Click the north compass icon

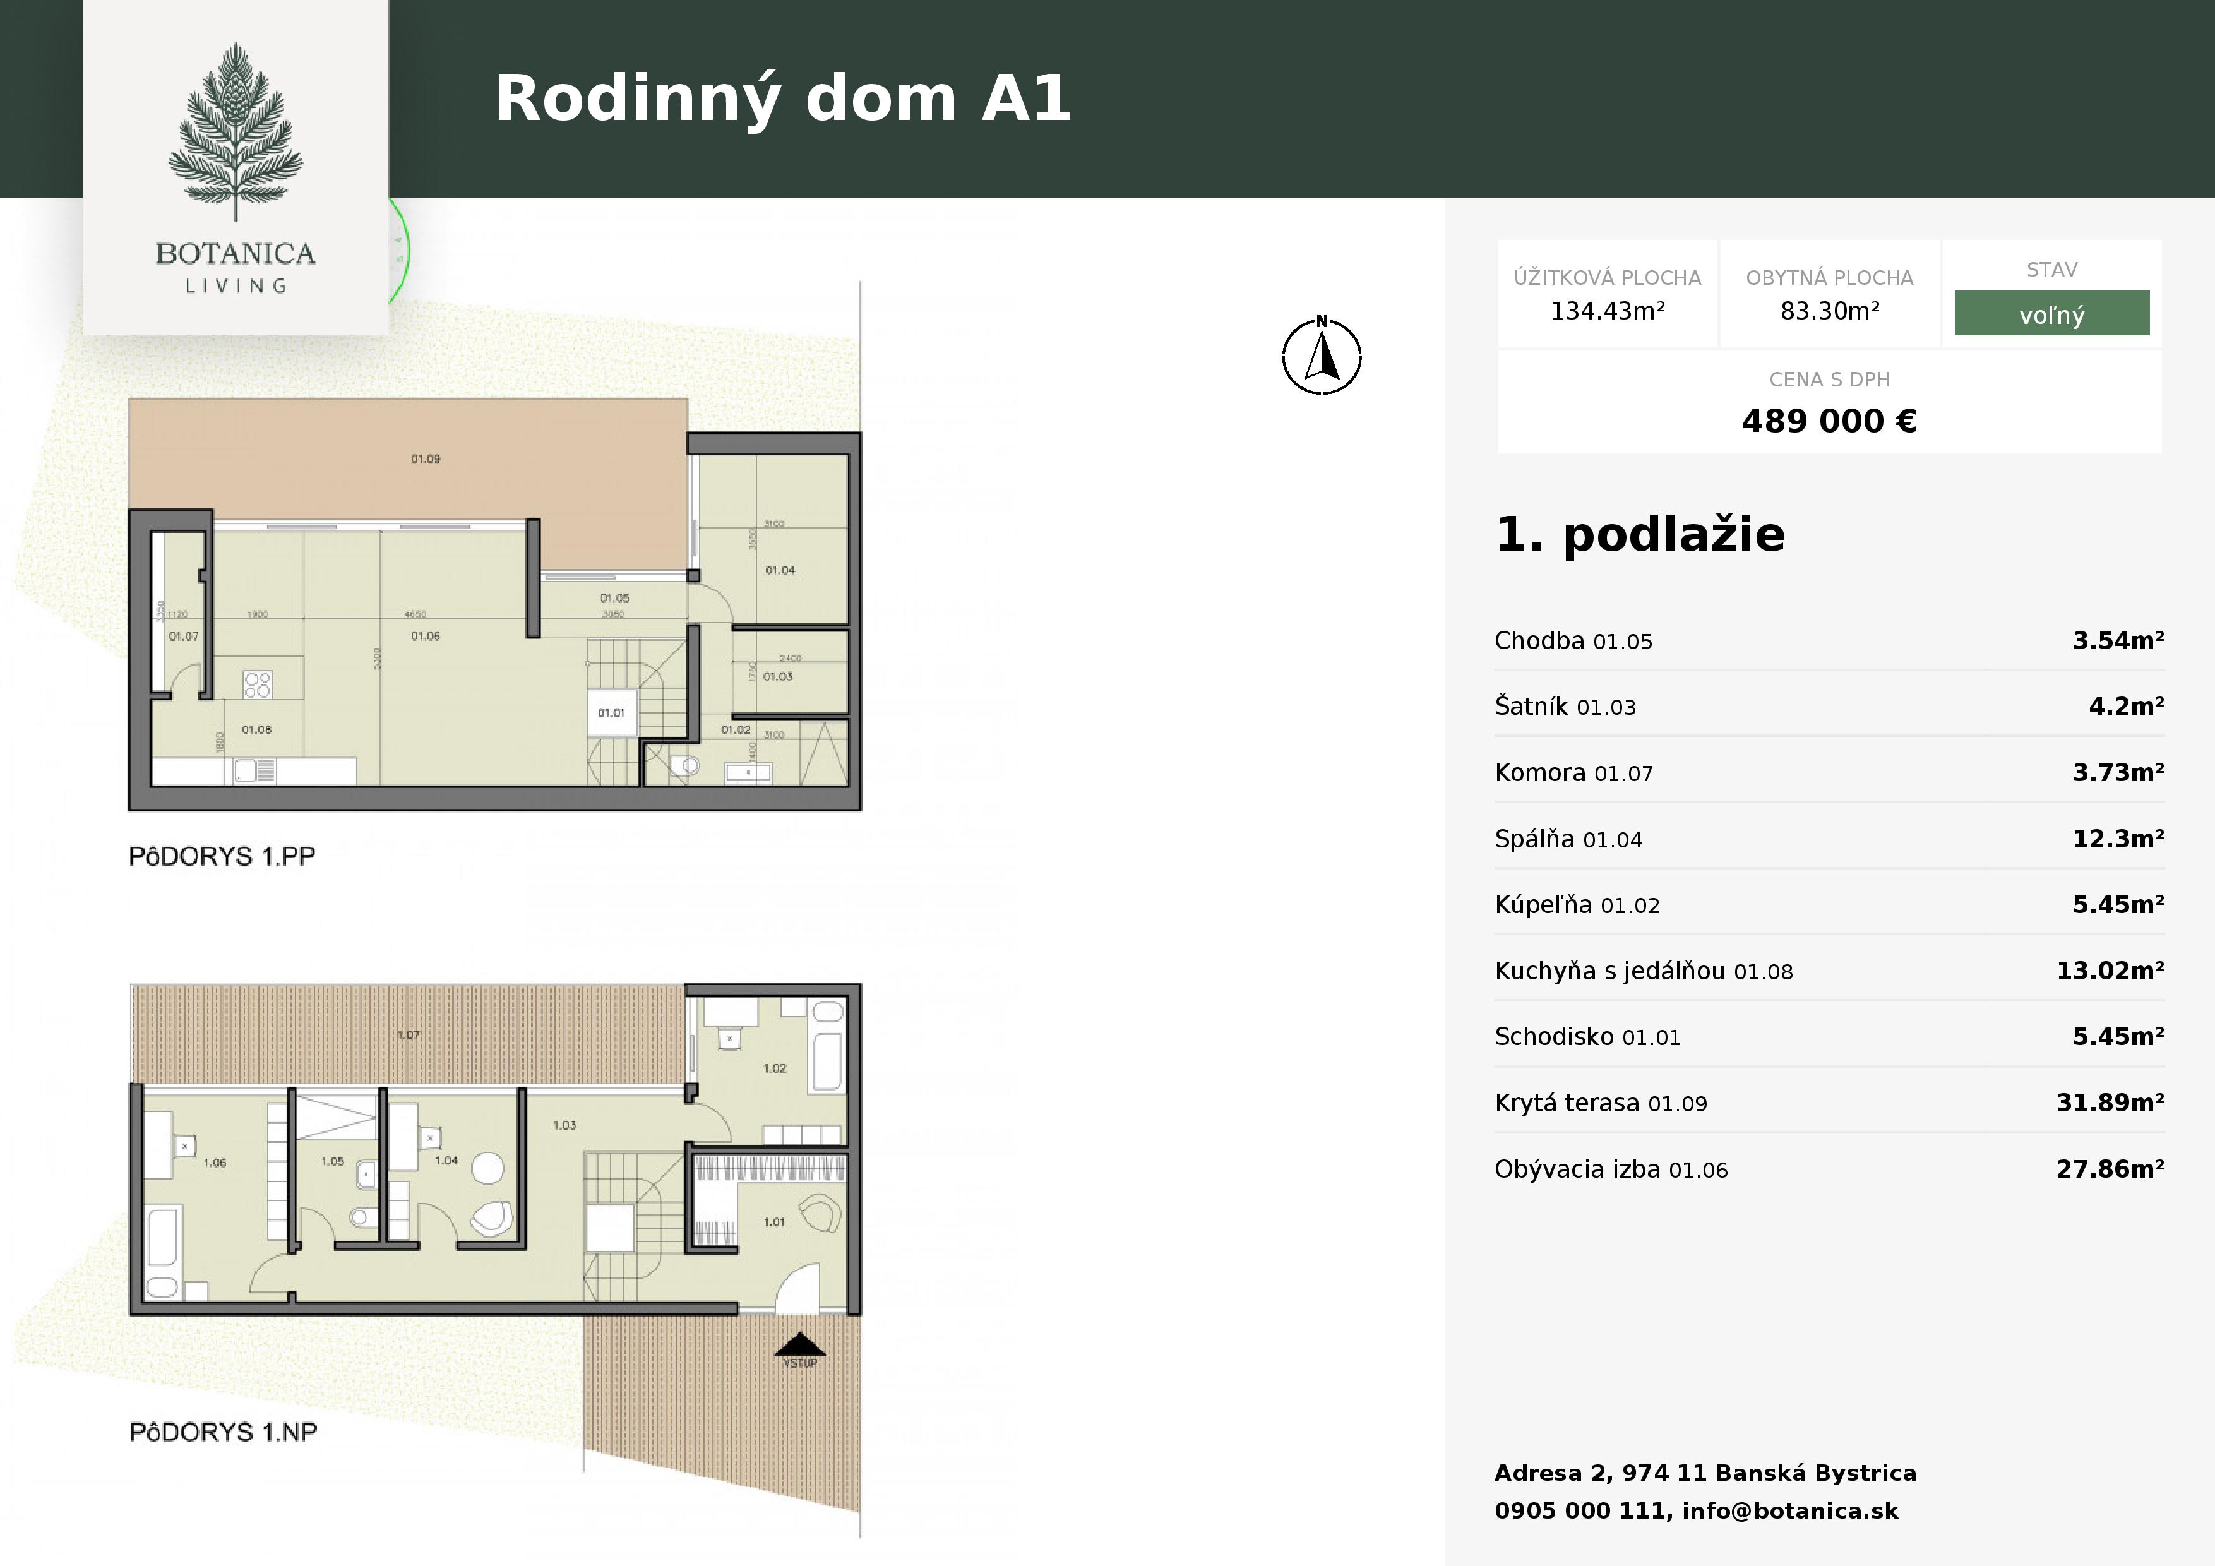click(x=1322, y=355)
